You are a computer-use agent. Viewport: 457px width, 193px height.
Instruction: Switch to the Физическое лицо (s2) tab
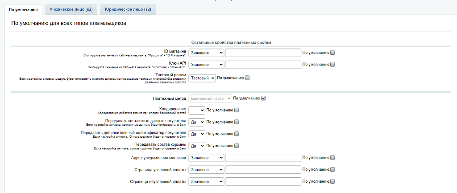click(71, 9)
